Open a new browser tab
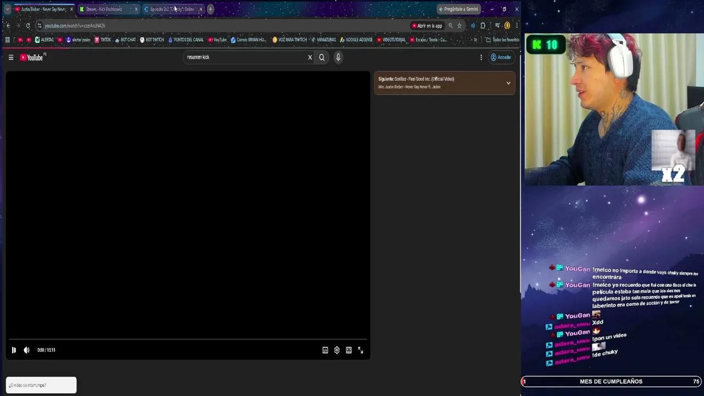This screenshot has width=704, height=396. [x=210, y=9]
